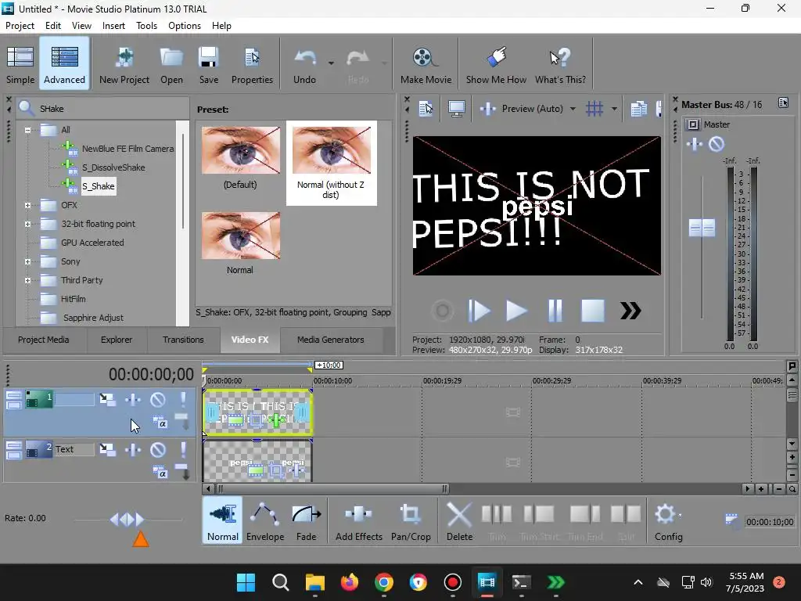
Task: Open the Undo history dropdown arrow
Action: point(331,63)
